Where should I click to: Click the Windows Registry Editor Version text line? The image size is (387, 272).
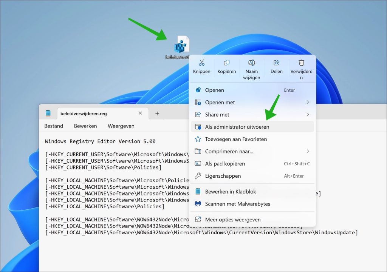[100, 141]
